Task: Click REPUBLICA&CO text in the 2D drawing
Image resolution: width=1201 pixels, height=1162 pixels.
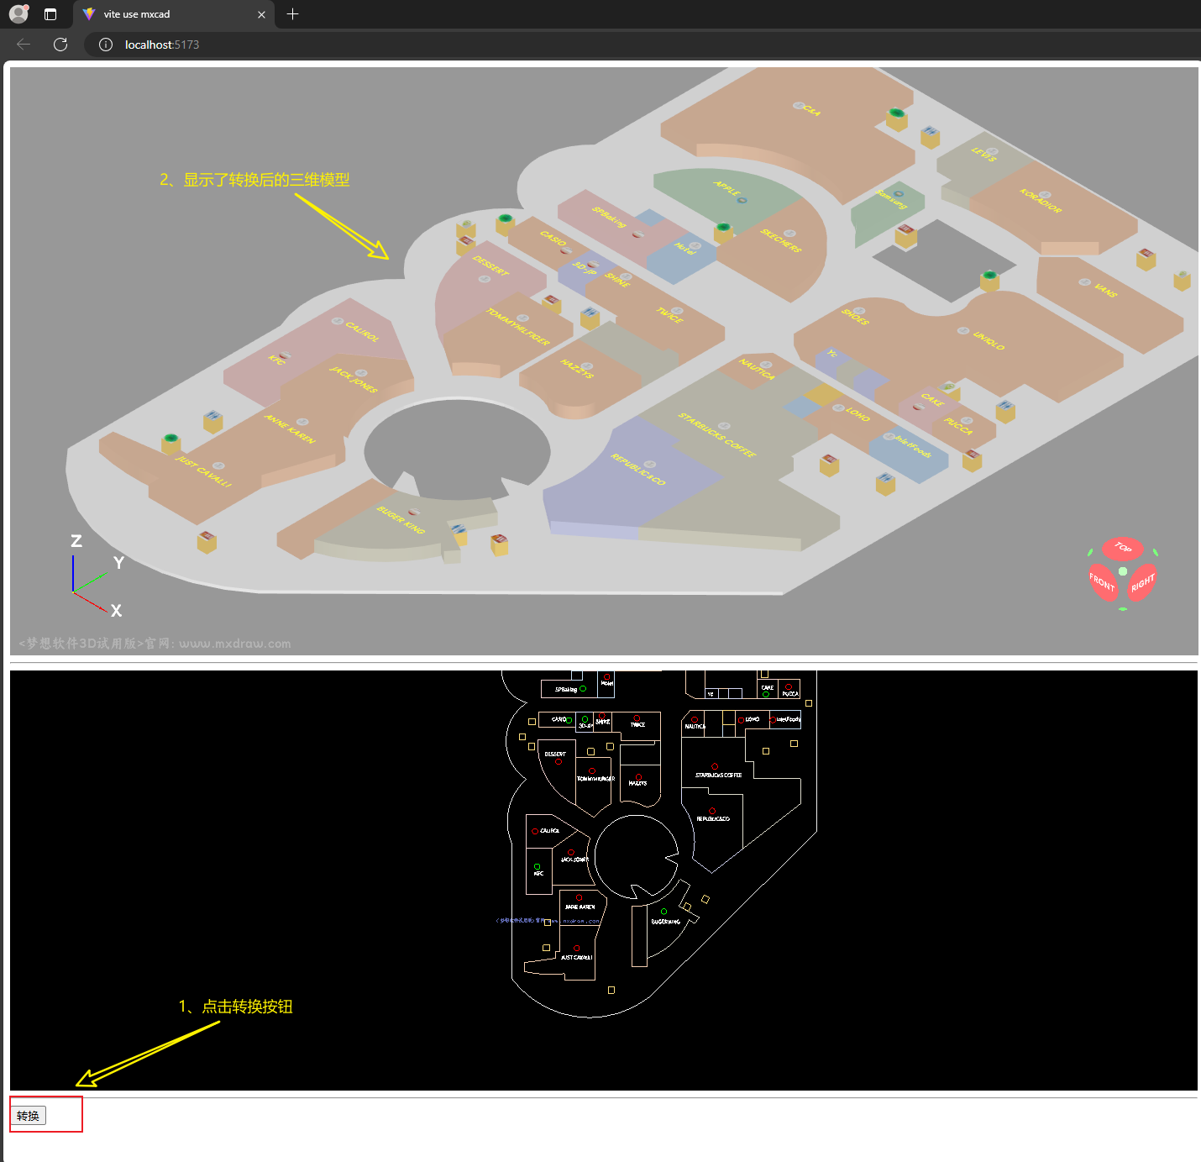Action: pos(713,818)
